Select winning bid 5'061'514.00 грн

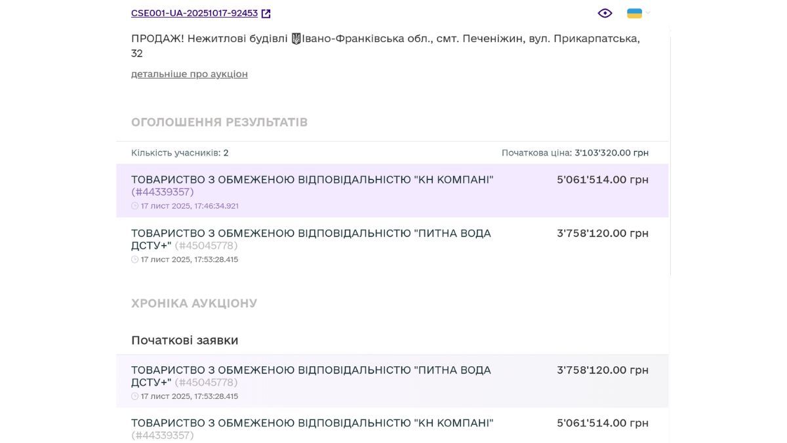pyautogui.click(x=602, y=179)
